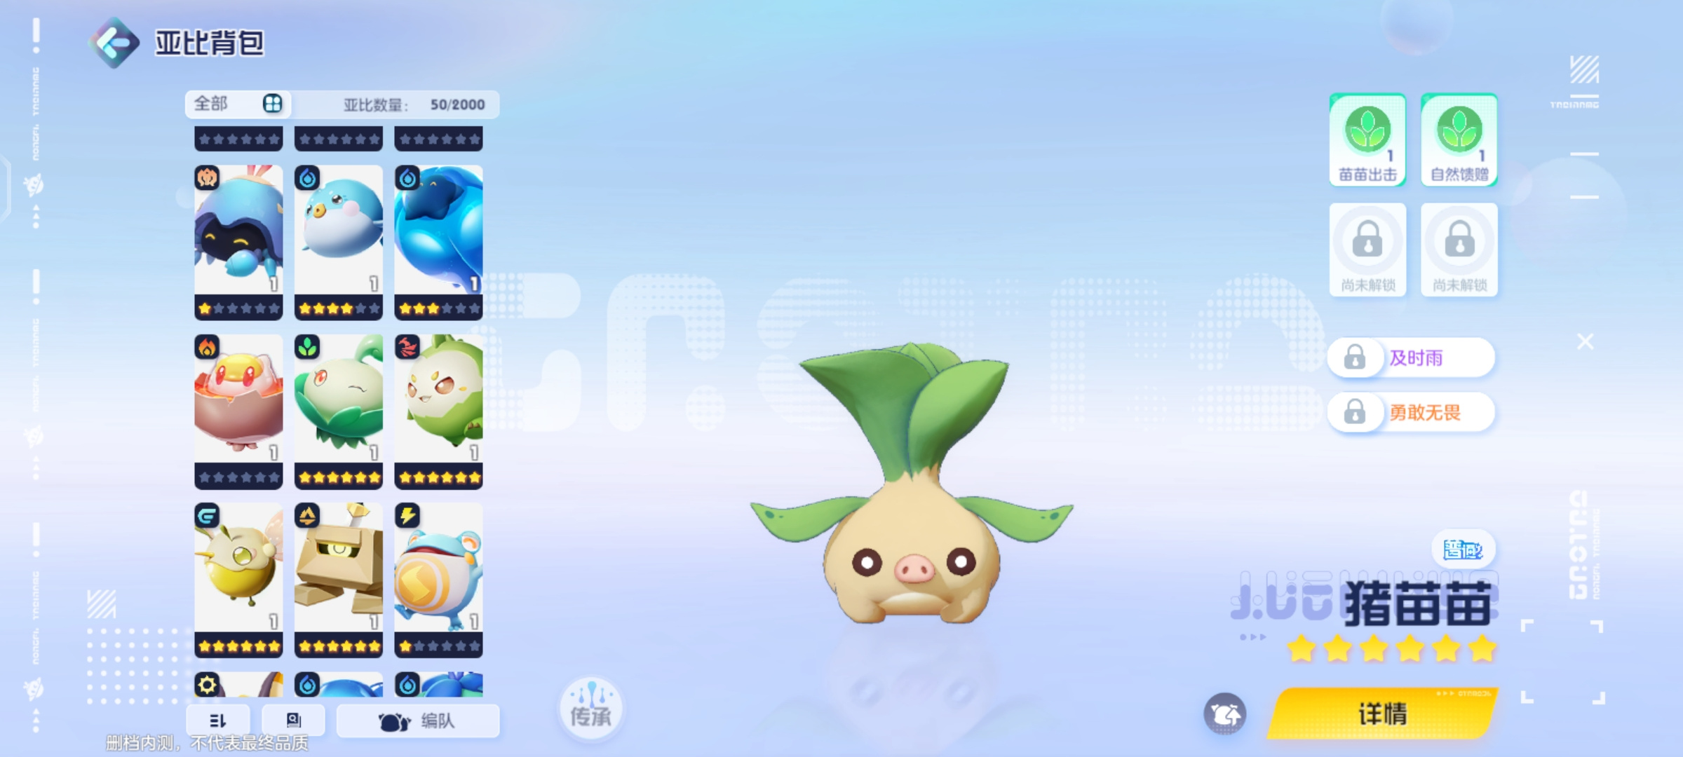Click the second locked 尚未解锁 skill slot
The image size is (1683, 757).
point(1459,250)
